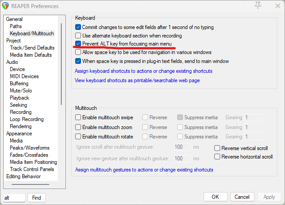Enable alternate keyboard section when recording
The height and width of the screenshot is (205, 285).
(x=78, y=35)
